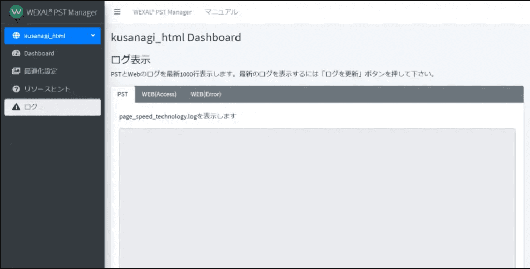Select the ログ sidebar item
530x269 pixels.
(x=52, y=107)
